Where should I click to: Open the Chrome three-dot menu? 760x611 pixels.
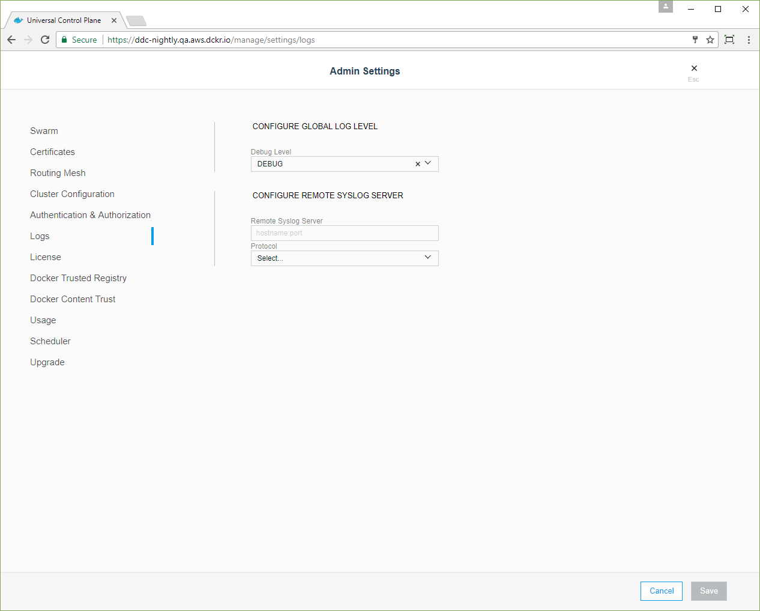[749, 40]
